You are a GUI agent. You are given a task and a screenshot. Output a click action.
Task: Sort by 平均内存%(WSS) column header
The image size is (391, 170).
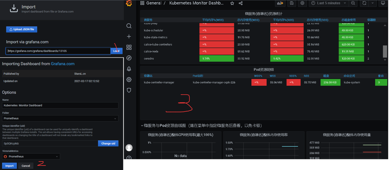[x=213, y=20]
